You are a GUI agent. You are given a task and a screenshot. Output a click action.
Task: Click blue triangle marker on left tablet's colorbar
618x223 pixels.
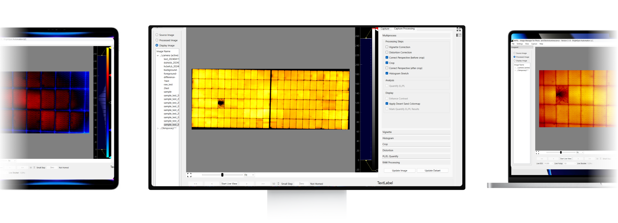(x=110, y=130)
